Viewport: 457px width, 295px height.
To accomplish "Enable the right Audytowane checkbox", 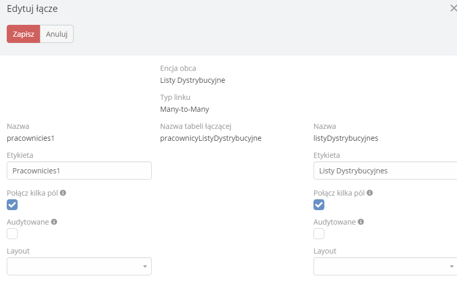I will click(319, 234).
